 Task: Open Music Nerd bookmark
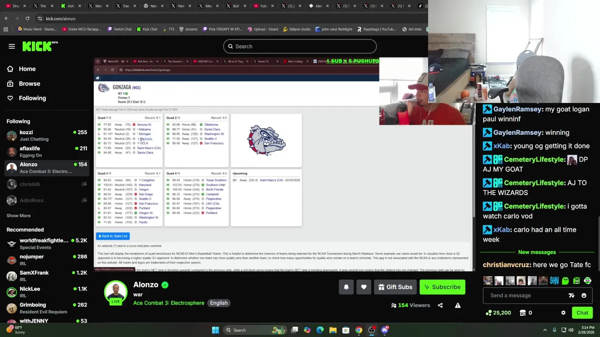[x=37, y=29]
